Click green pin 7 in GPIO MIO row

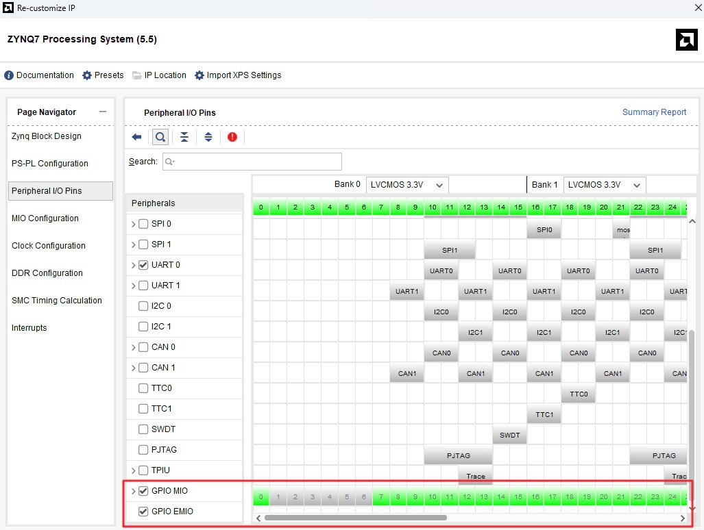click(380, 497)
